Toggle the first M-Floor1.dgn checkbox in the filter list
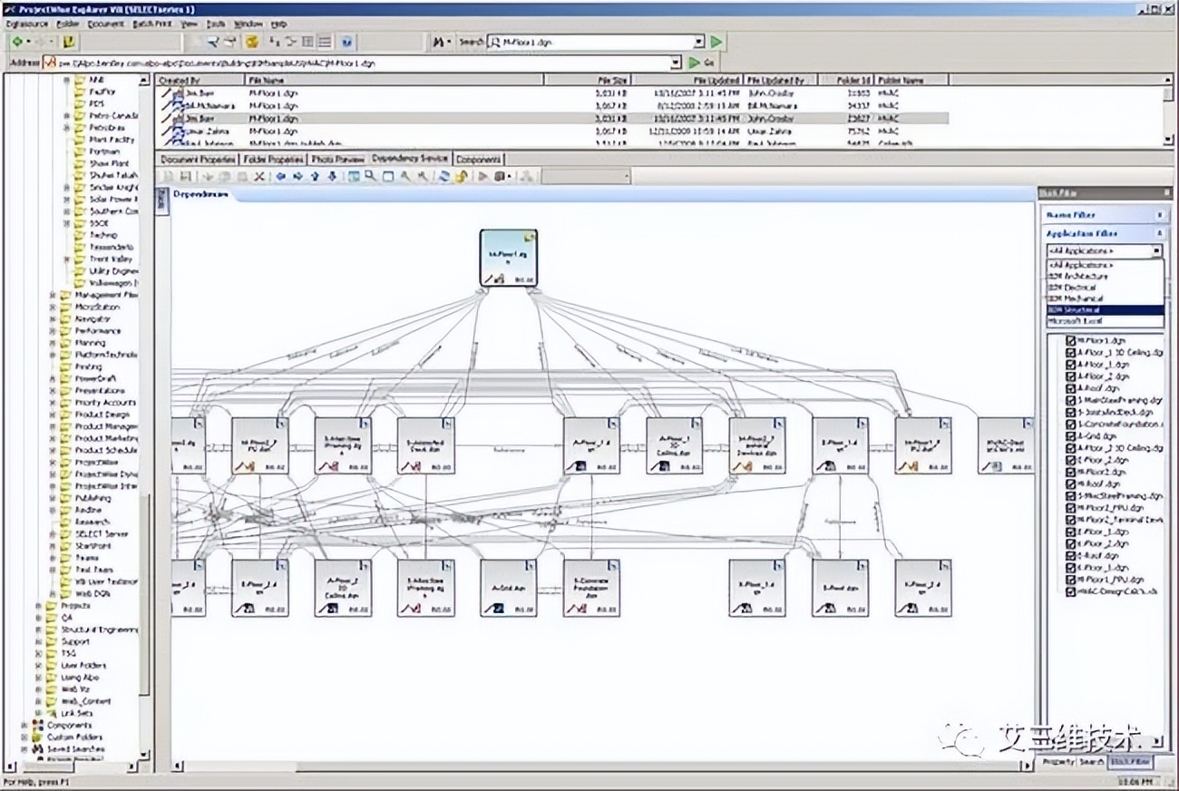Image resolution: width=1179 pixels, height=791 pixels. [x=1071, y=340]
